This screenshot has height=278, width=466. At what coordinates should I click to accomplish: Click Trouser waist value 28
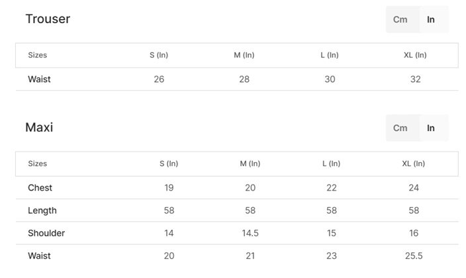click(244, 79)
